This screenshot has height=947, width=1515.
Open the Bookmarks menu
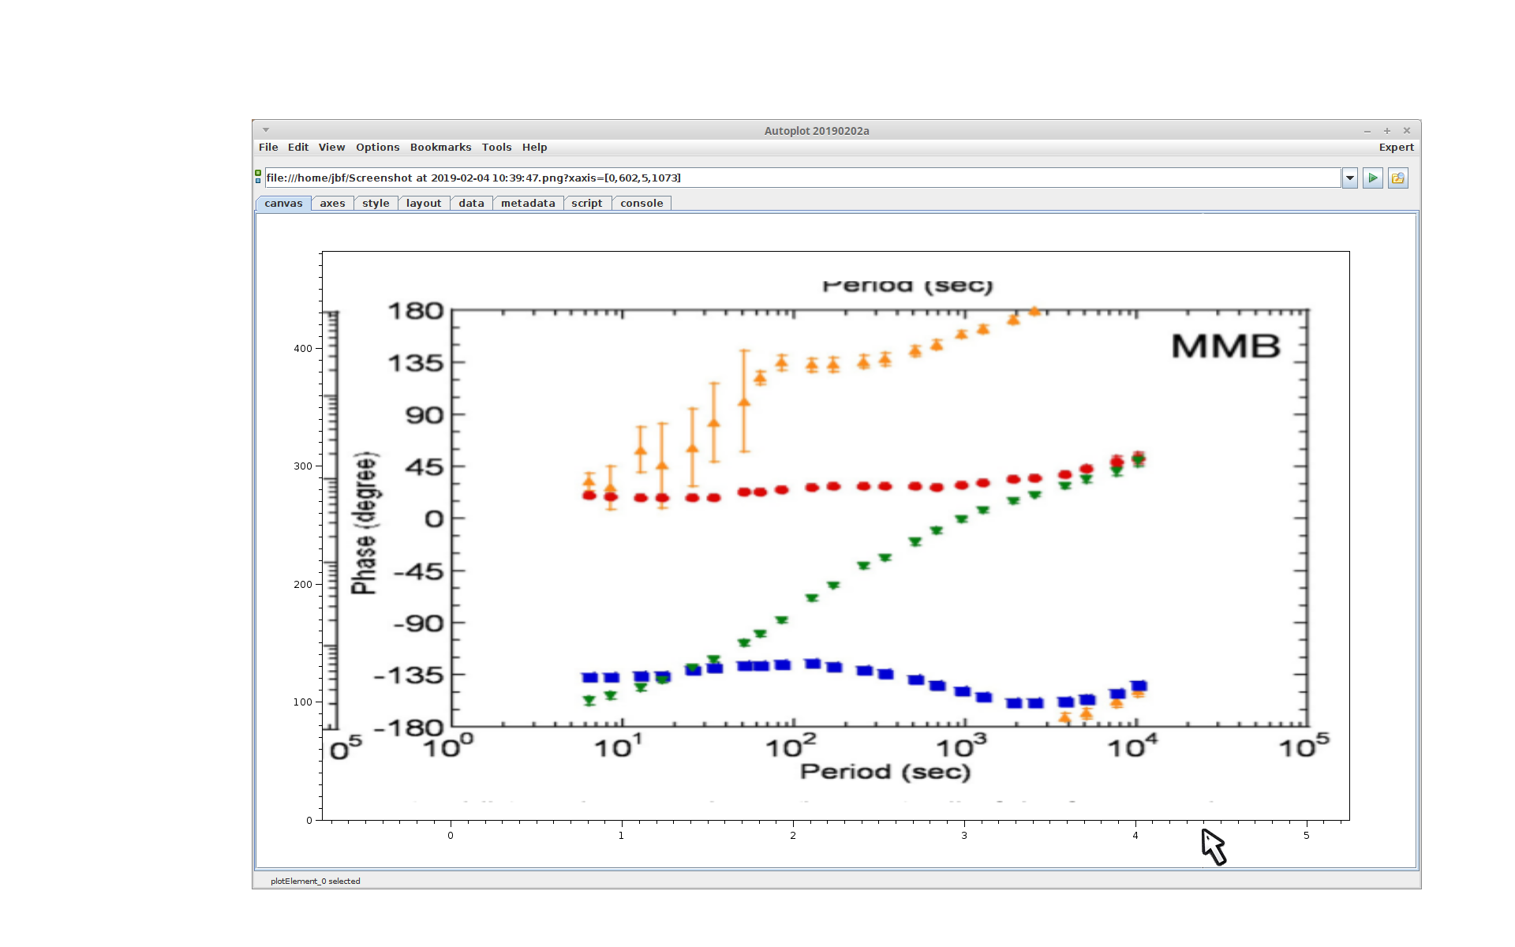(x=440, y=148)
